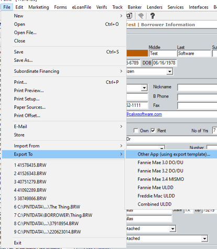This screenshot has width=217, height=249.
Task: Click the calyxsoftware.com email link
Action: pos(144,114)
